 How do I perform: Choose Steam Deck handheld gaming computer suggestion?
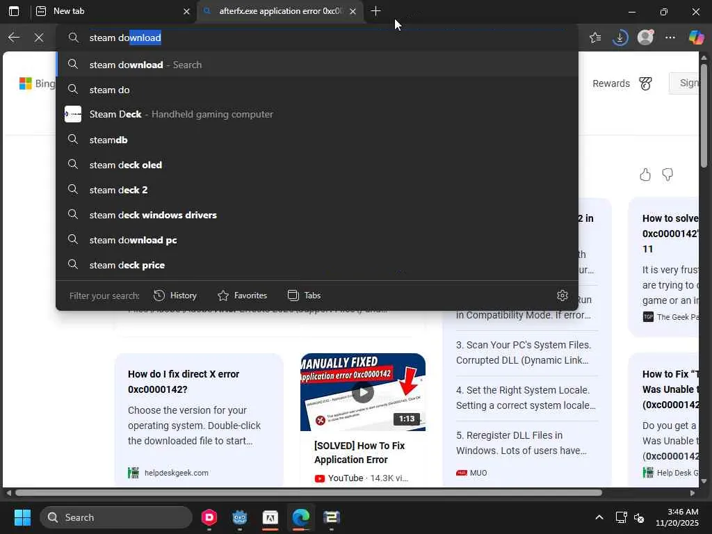coord(317,115)
